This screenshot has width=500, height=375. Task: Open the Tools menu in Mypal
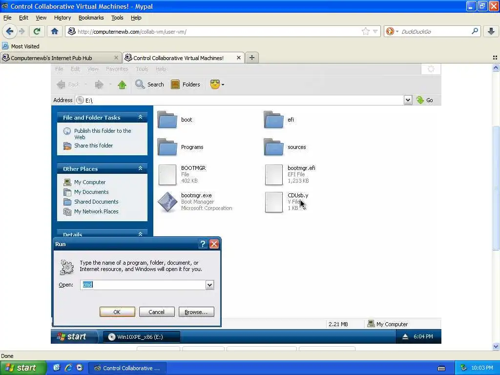tap(117, 18)
